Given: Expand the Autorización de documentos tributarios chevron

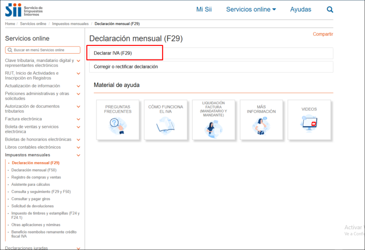Looking at the screenshot, I should (78, 106).
